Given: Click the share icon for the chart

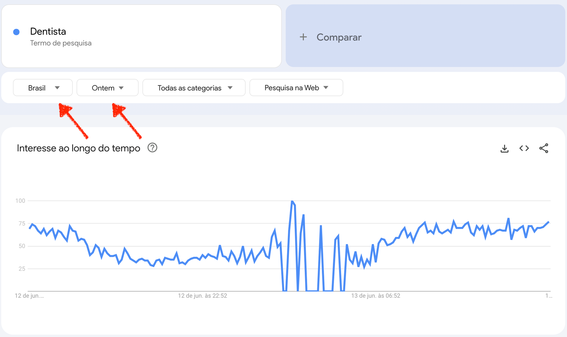Looking at the screenshot, I should tap(544, 148).
